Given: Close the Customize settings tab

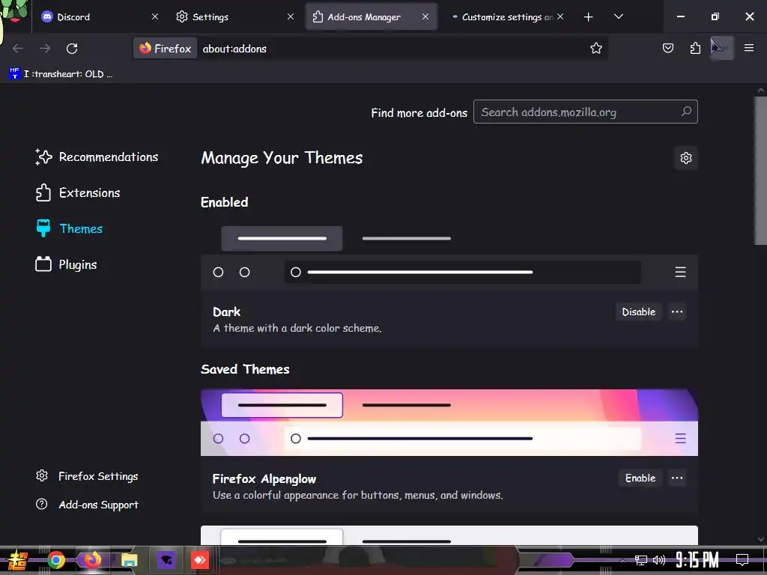Looking at the screenshot, I should (x=560, y=16).
